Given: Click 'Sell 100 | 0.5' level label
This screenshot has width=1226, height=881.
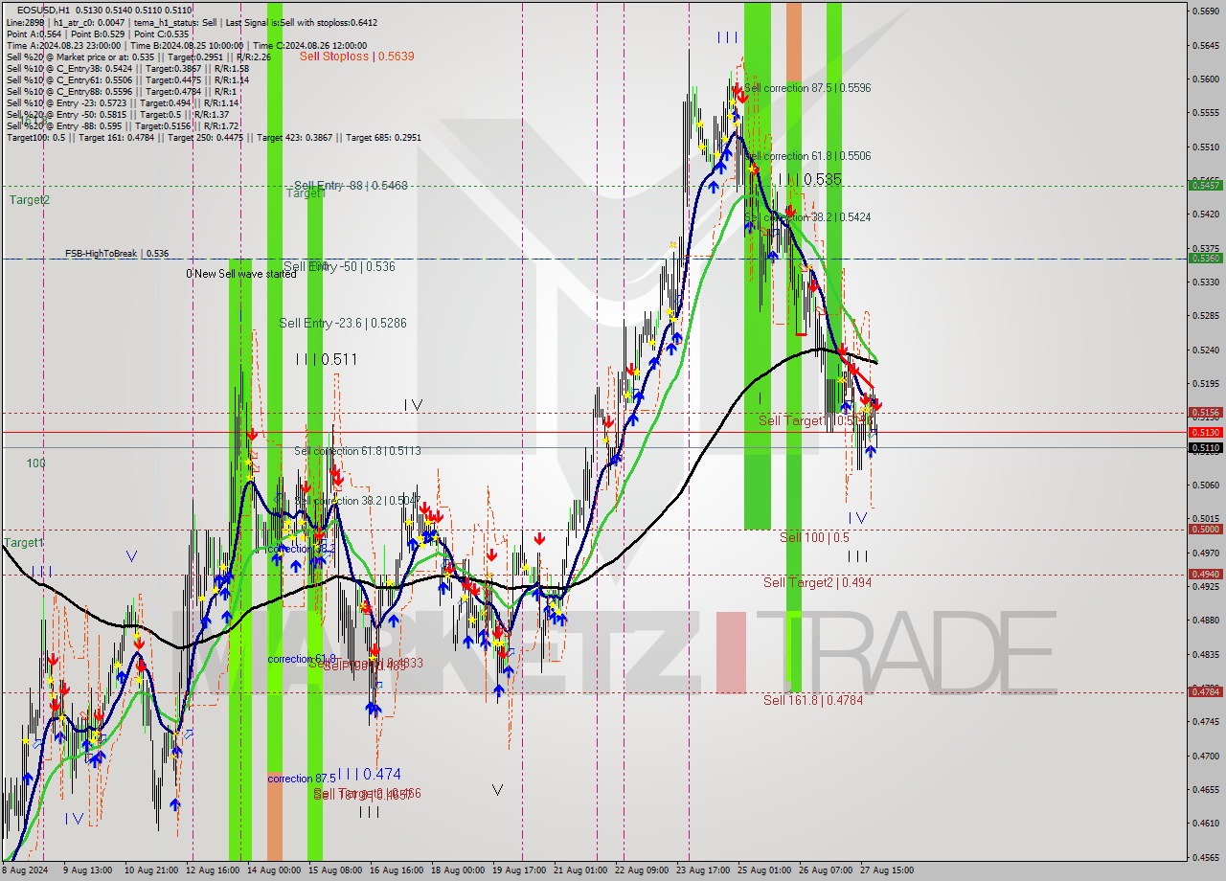Looking at the screenshot, I should pyautogui.click(x=814, y=537).
